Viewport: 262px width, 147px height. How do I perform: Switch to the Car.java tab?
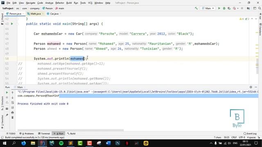54,13
